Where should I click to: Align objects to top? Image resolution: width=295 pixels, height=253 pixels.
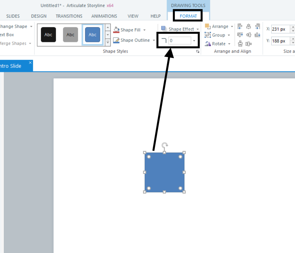pos(240,35)
